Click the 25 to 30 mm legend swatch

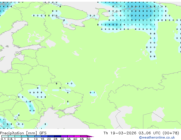(x=58, y=136)
